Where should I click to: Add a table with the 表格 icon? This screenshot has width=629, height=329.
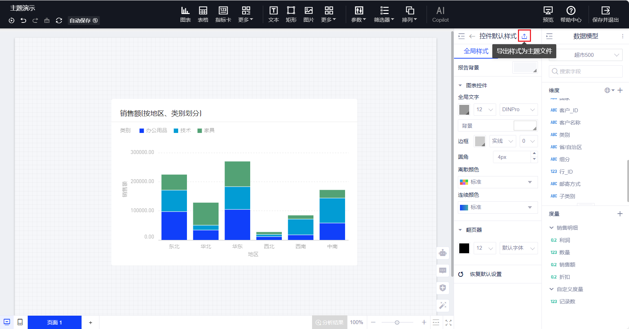pyautogui.click(x=203, y=14)
